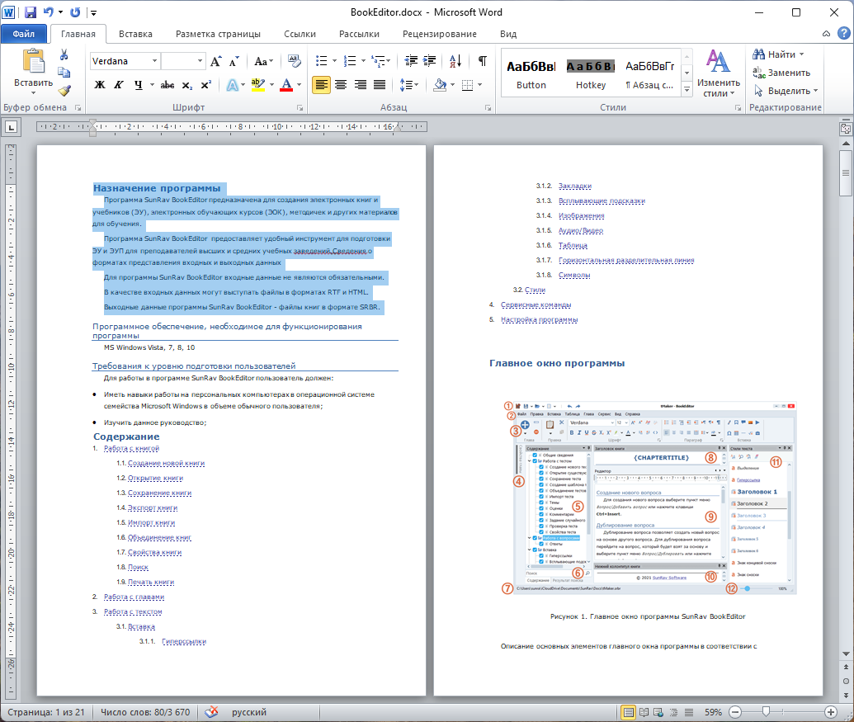Follow the Создание новой книги contents link
This screenshot has height=722, width=854.
[x=166, y=463]
